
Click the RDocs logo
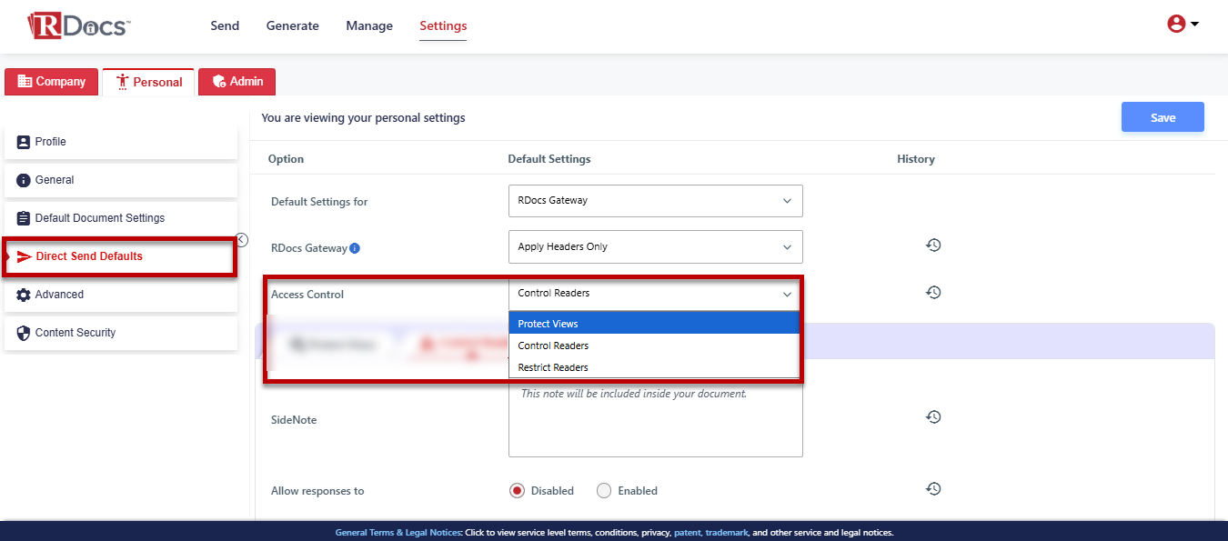click(78, 25)
